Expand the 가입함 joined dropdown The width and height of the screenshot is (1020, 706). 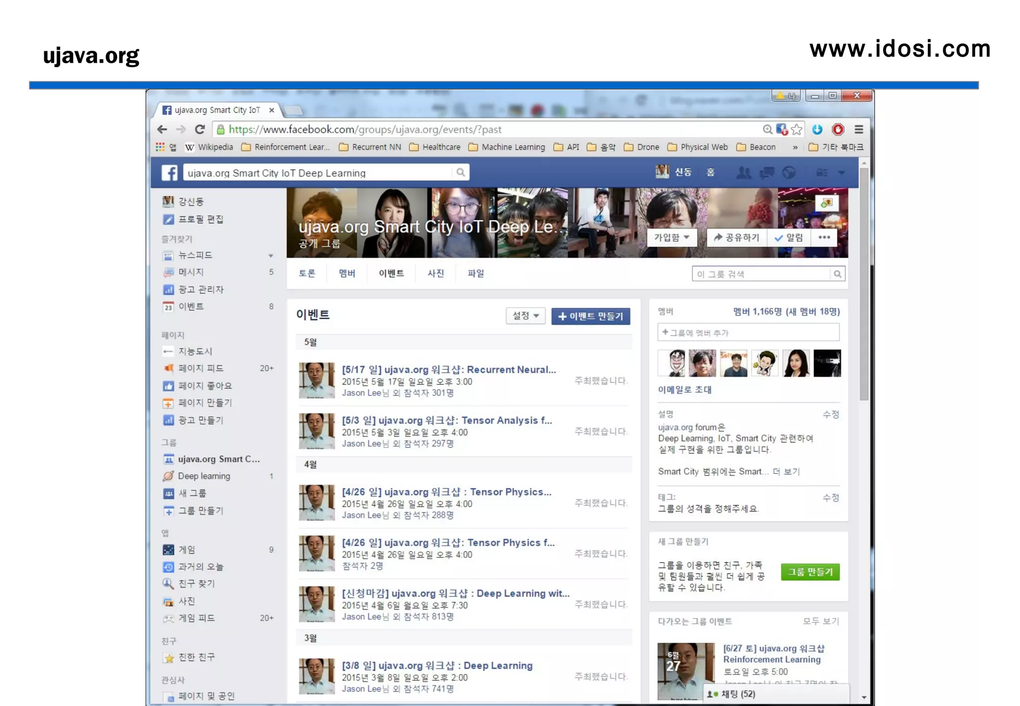671,237
